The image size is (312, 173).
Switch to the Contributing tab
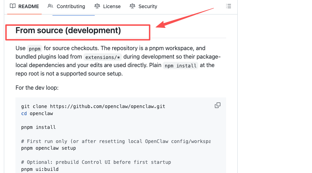[x=67, y=6]
